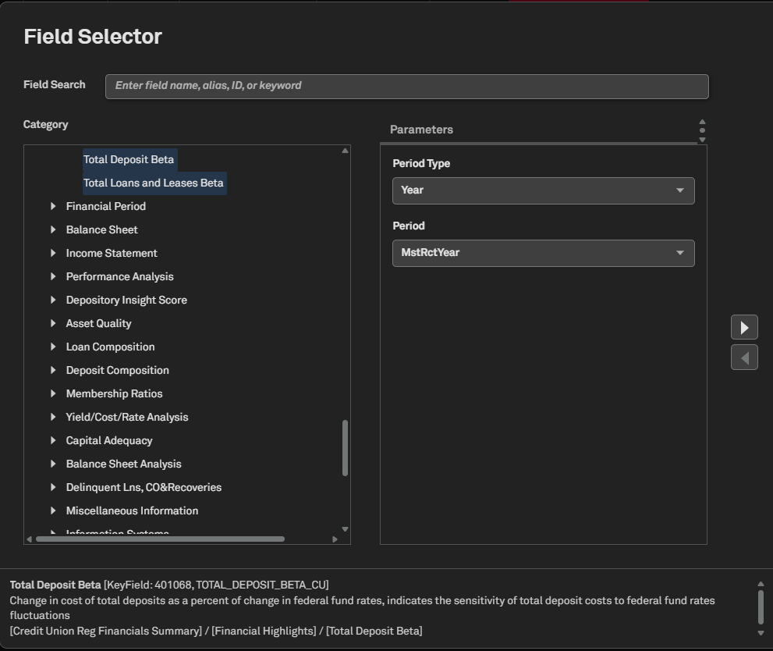773x651 pixels.
Task: Click the Field Search input box
Action: (x=406, y=86)
